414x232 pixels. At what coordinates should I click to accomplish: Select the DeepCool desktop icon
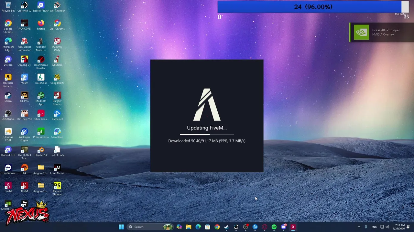tap(41, 79)
